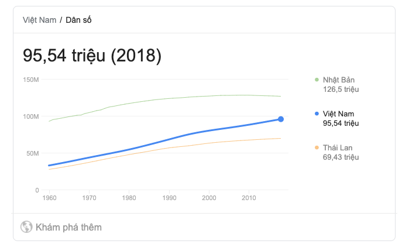The image size is (409, 244).
Task: Click the 150M label on y-axis
Action: [x=31, y=80]
